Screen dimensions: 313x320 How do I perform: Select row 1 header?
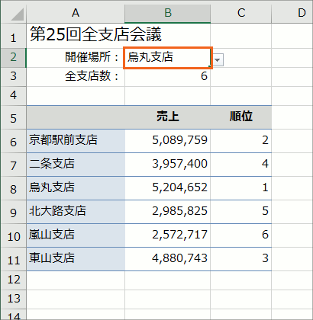point(14,35)
